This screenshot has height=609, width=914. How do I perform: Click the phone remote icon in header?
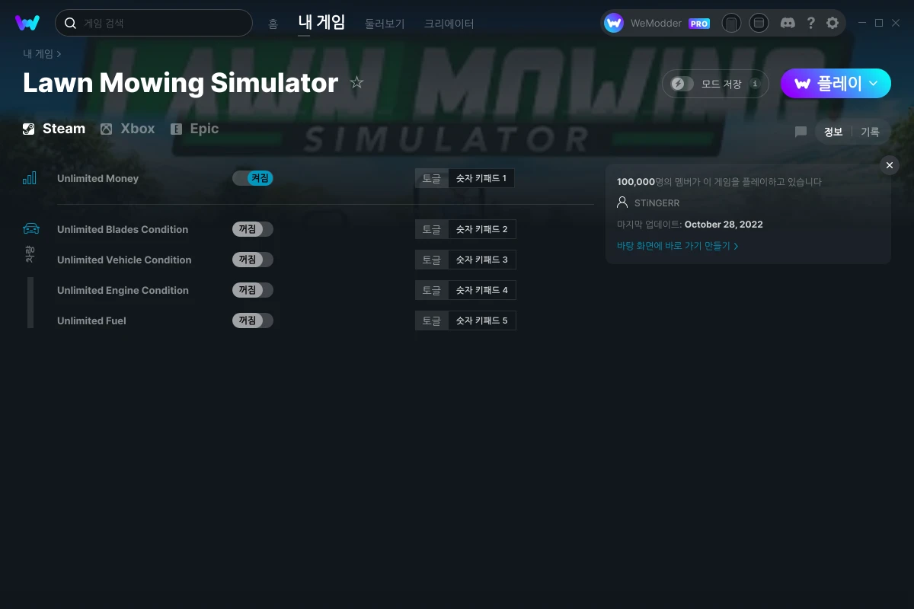pyautogui.click(x=731, y=23)
